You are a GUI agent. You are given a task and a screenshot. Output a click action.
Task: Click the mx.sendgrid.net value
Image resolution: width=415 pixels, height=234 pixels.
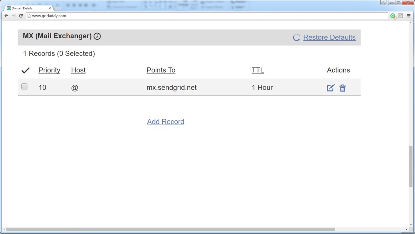click(172, 88)
